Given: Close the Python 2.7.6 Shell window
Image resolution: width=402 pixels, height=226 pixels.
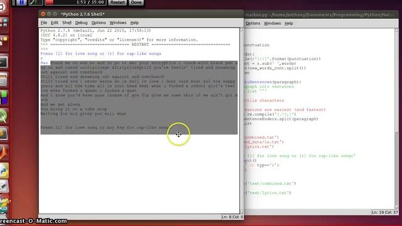Looking at the screenshot, I should [43, 14].
